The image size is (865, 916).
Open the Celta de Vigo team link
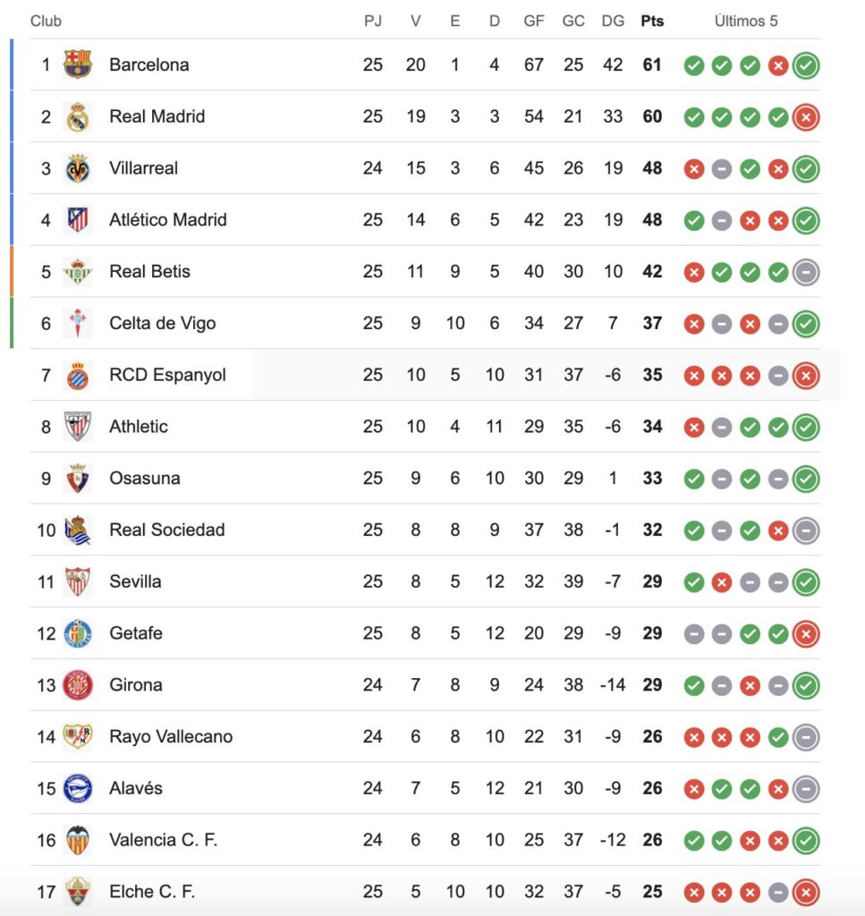click(162, 323)
